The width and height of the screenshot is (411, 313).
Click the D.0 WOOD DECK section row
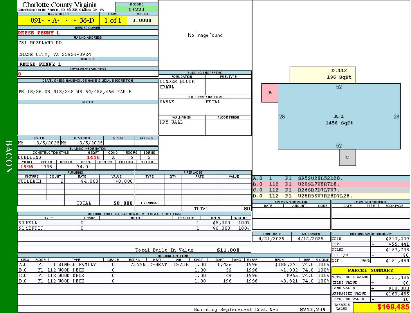point(174,281)
